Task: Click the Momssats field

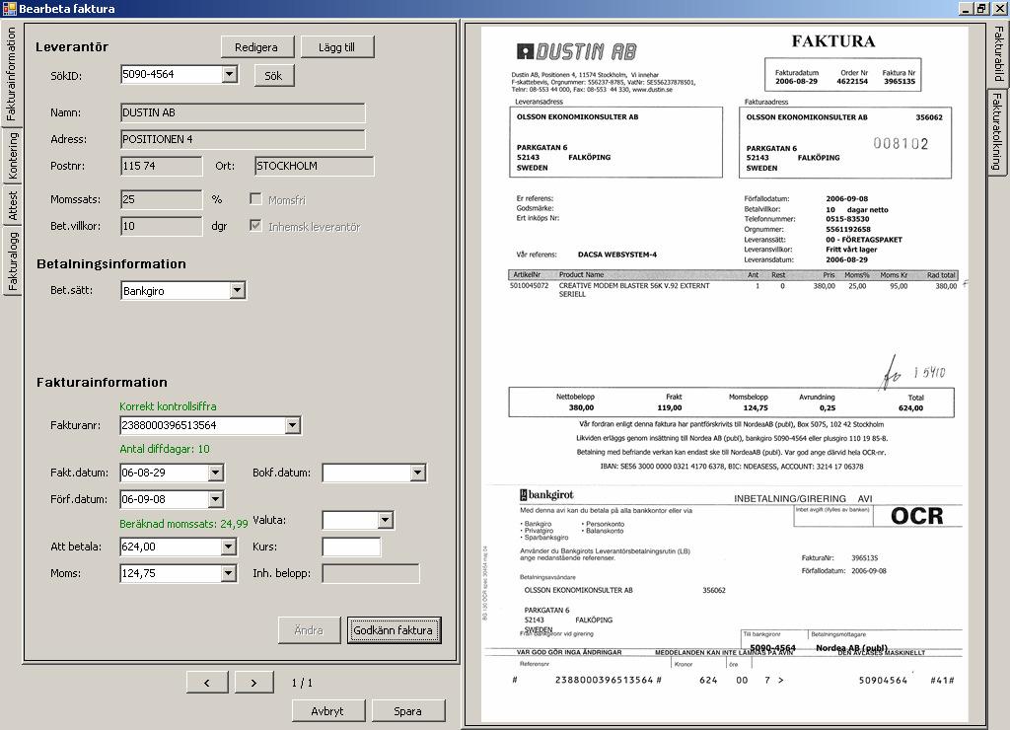Action: coord(161,199)
